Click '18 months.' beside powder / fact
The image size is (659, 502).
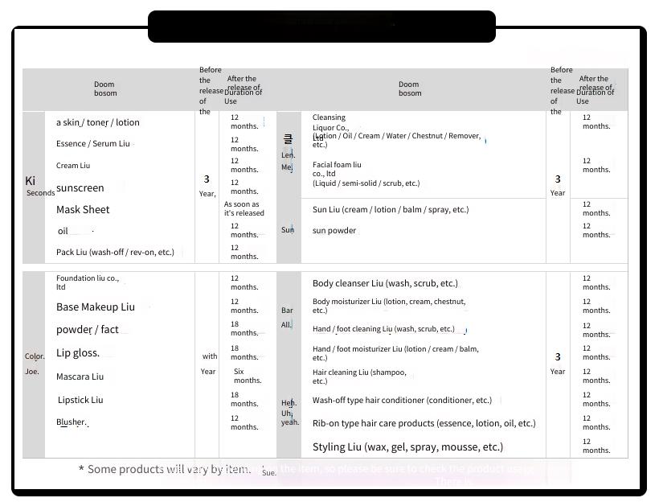pos(244,328)
